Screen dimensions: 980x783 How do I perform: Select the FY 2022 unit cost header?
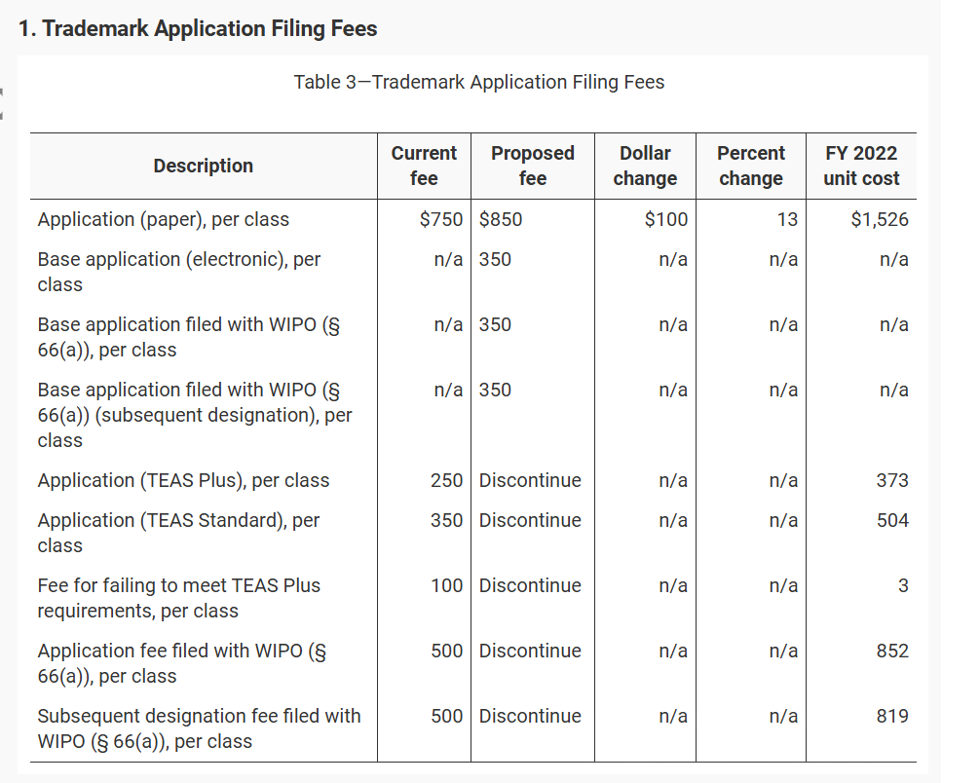[861, 166]
